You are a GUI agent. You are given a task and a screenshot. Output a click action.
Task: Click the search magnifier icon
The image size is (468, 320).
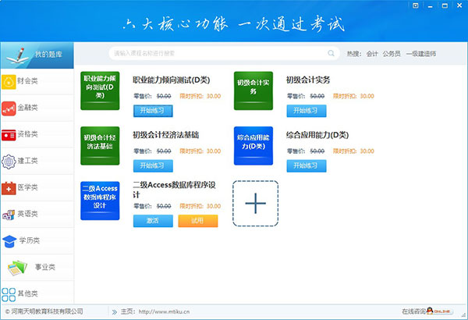[331, 54]
